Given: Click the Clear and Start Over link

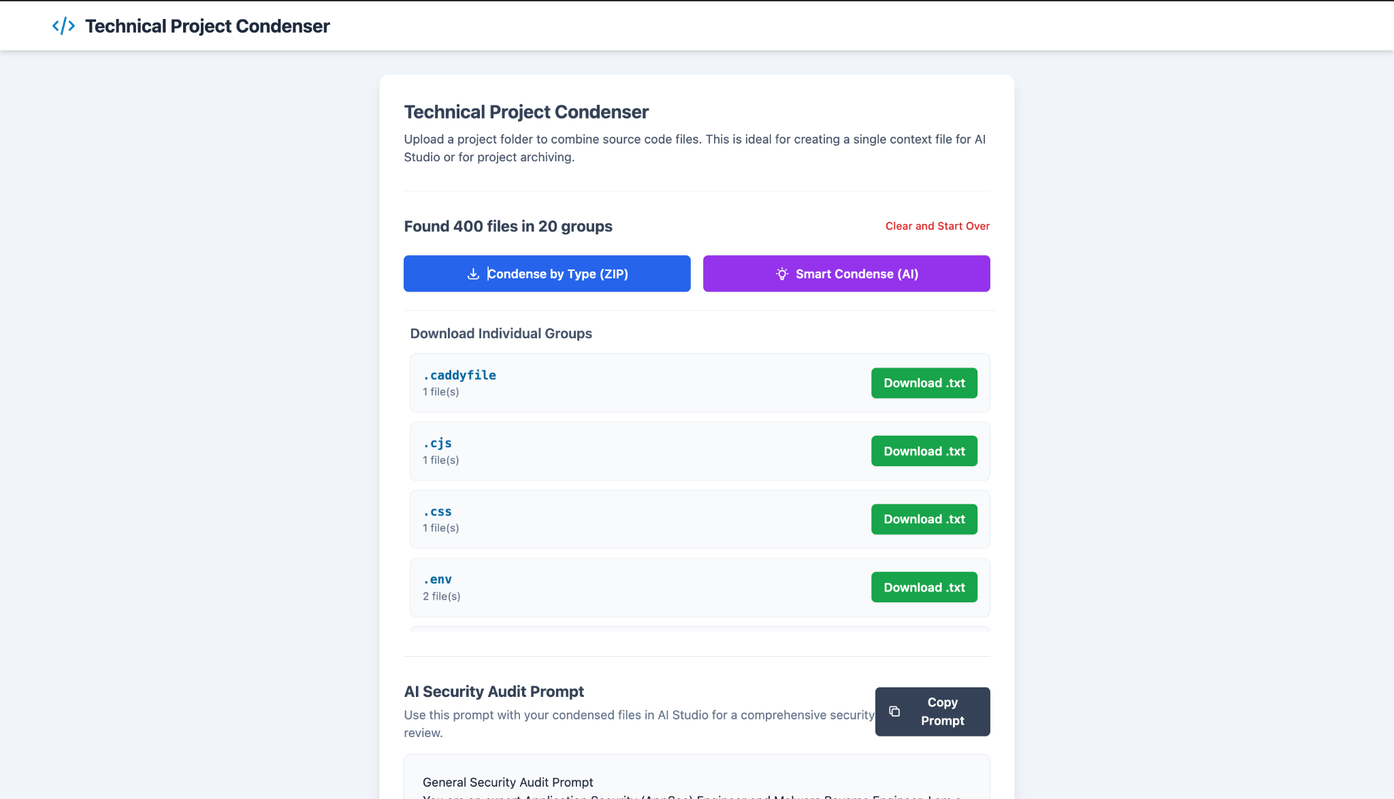Looking at the screenshot, I should [937, 226].
